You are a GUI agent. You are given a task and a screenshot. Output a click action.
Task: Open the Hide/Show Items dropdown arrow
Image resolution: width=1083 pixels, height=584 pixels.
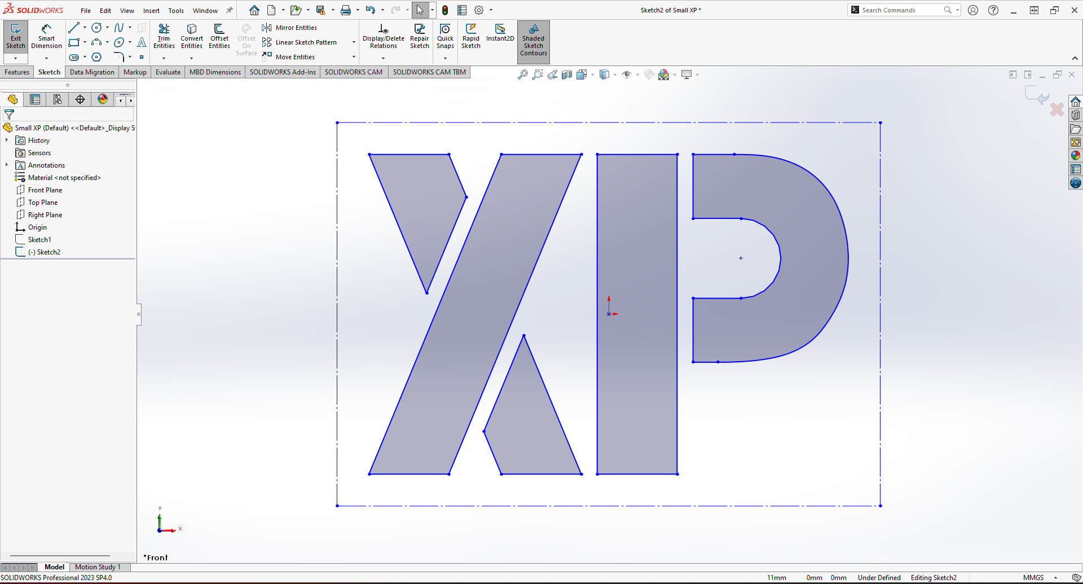(x=637, y=74)
